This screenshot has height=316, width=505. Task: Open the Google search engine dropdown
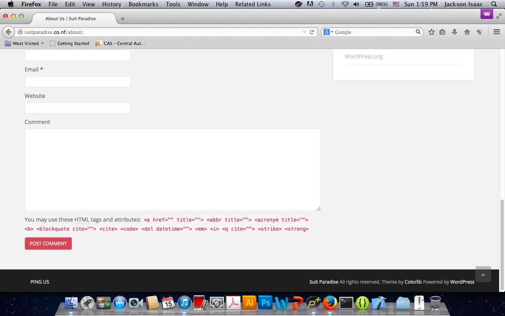(328, 32)
